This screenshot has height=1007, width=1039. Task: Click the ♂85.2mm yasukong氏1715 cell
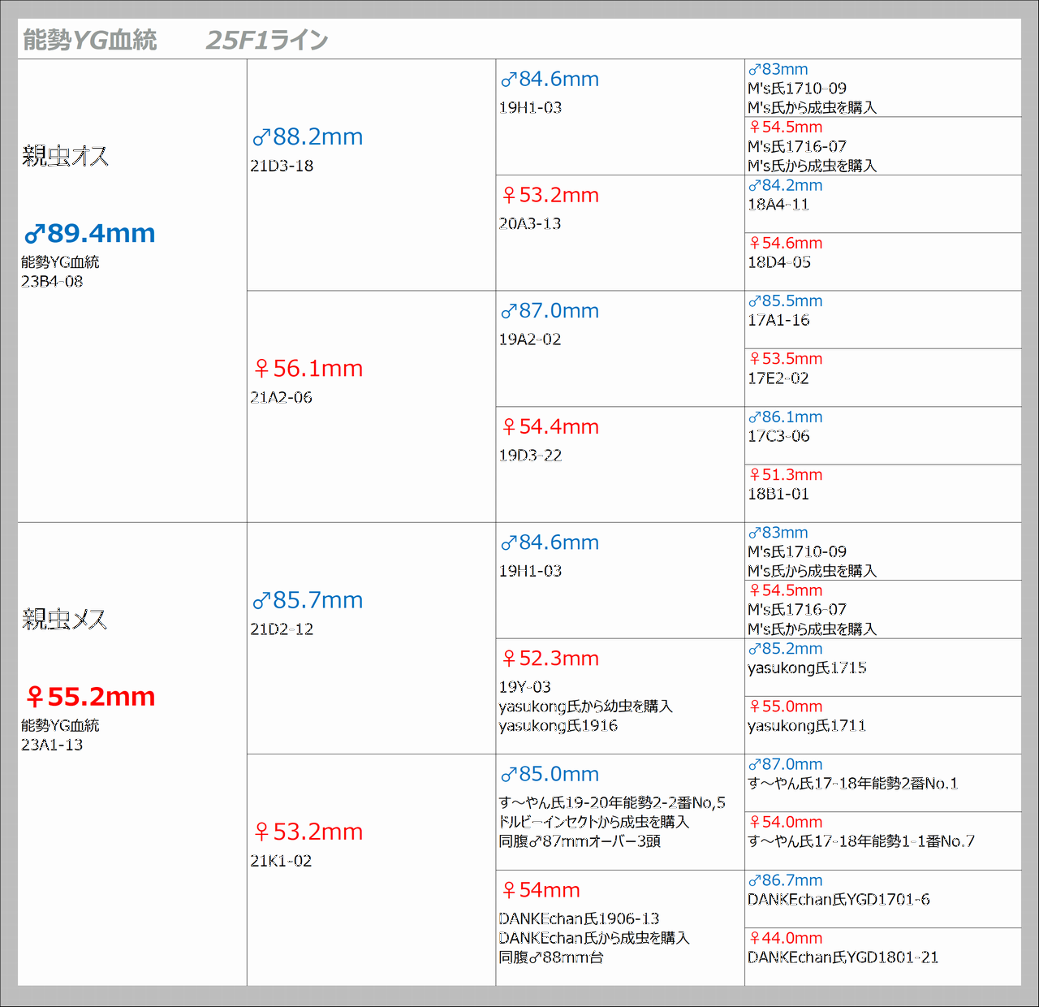[806, 659]
